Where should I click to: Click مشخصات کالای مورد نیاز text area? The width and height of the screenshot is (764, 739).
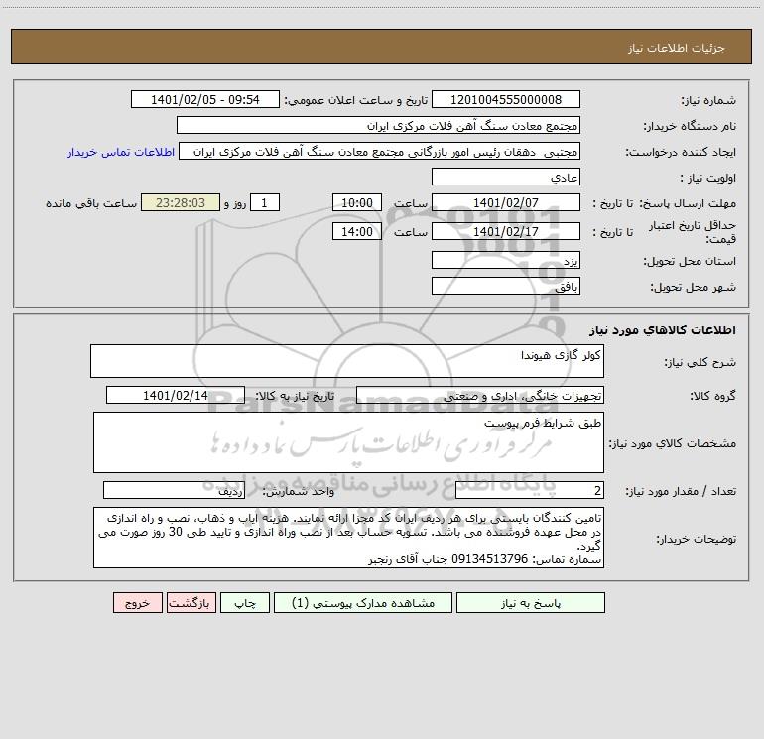[x=348, y=442]
